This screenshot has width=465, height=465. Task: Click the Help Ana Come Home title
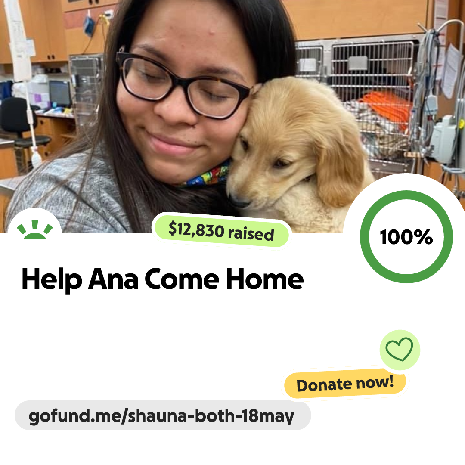tap(162, 279)
